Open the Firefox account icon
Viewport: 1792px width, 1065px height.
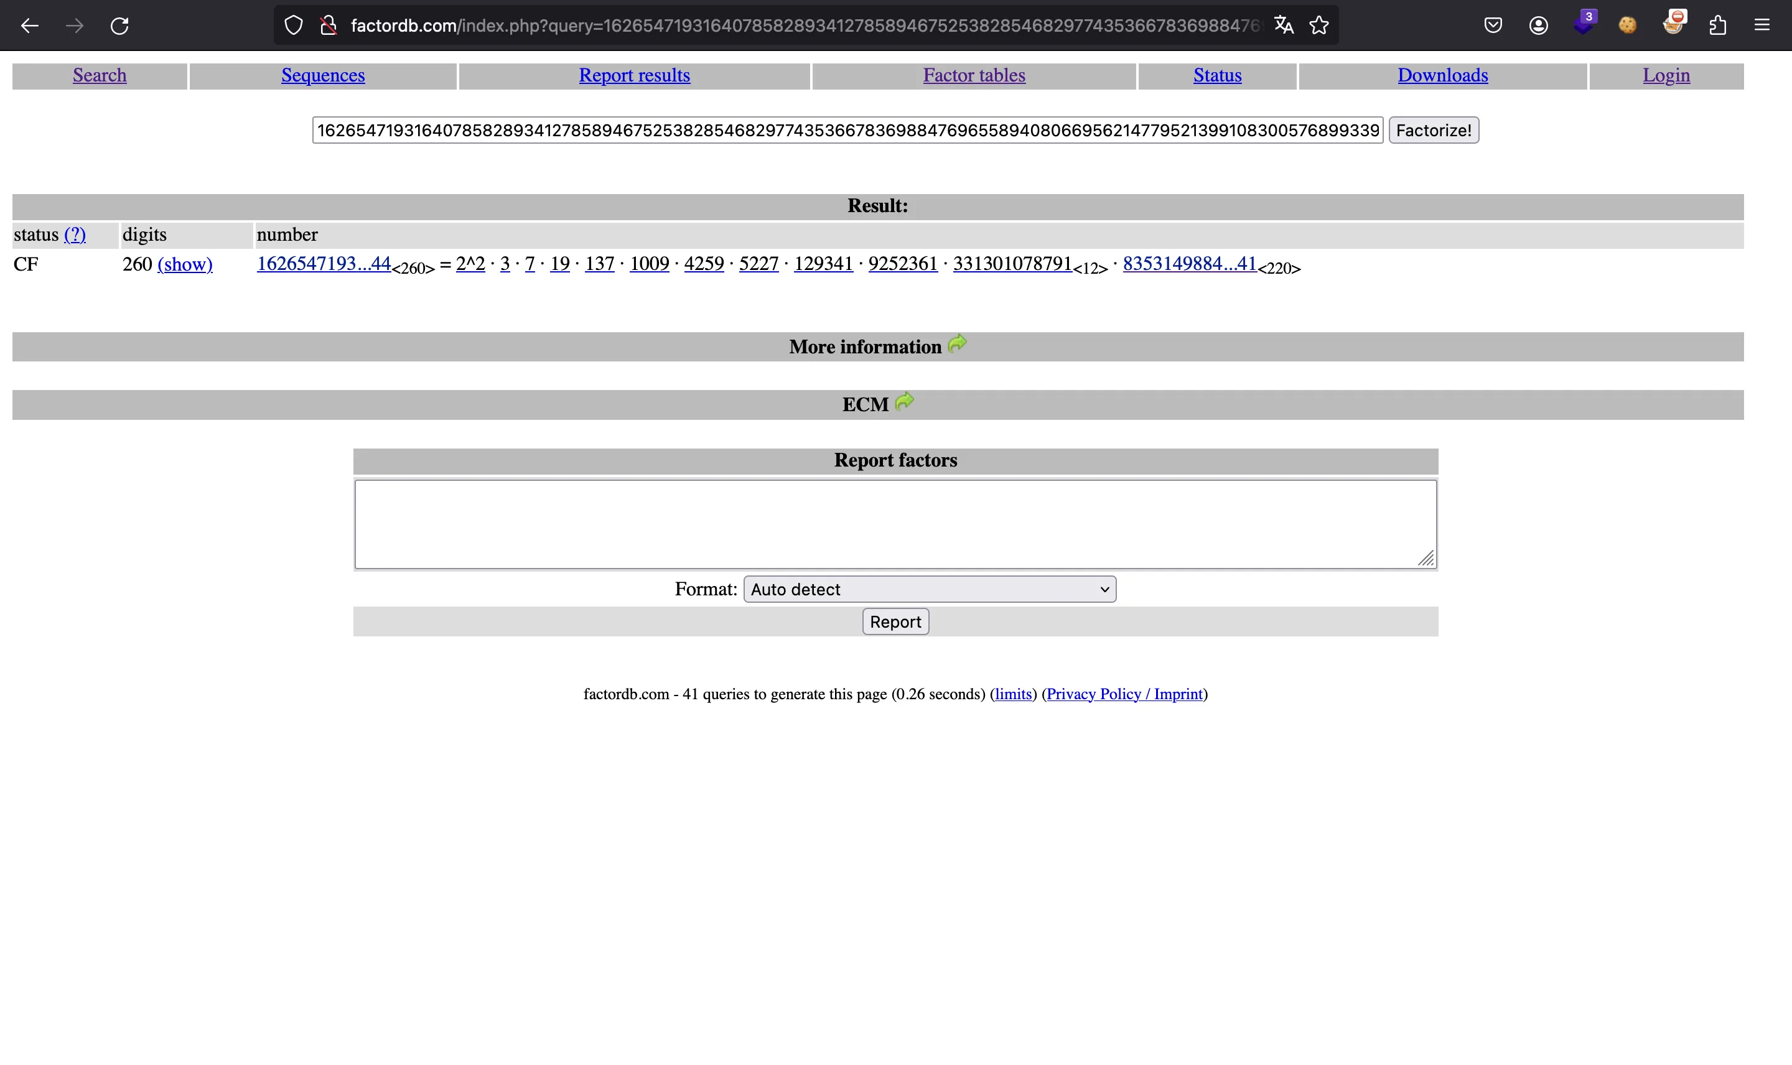(1538, 26)
